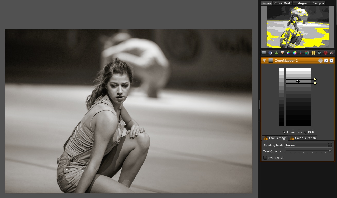Add the Color Balance color wheel tool
337x198 pixels.
coord(295,53)
